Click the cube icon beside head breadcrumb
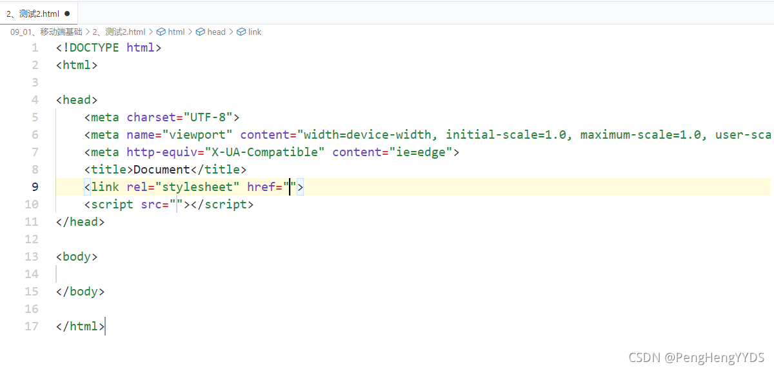Viewport: 774px width, 371px height. pyautogui.click(x=201, y=32)
